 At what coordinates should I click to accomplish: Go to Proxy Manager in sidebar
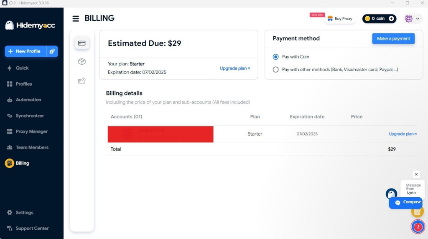[x=31, y=131]
